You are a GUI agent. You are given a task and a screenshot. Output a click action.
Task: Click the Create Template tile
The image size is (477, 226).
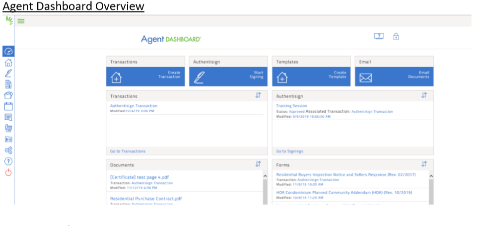pyautogui.click(x=312, y=77)
